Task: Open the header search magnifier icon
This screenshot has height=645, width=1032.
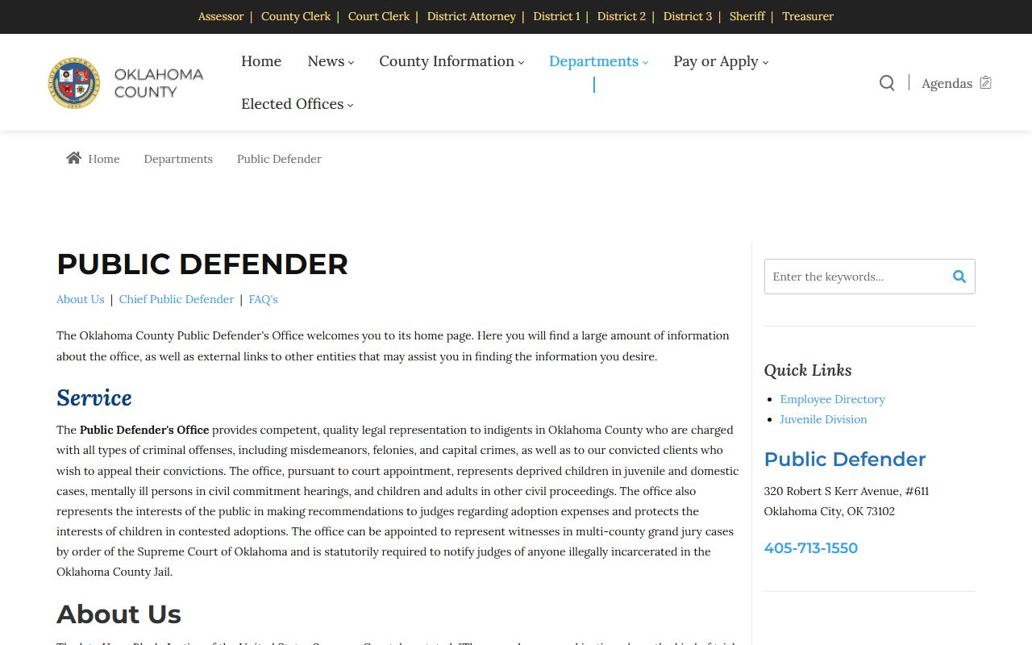Action: click(x=887, y=83)
